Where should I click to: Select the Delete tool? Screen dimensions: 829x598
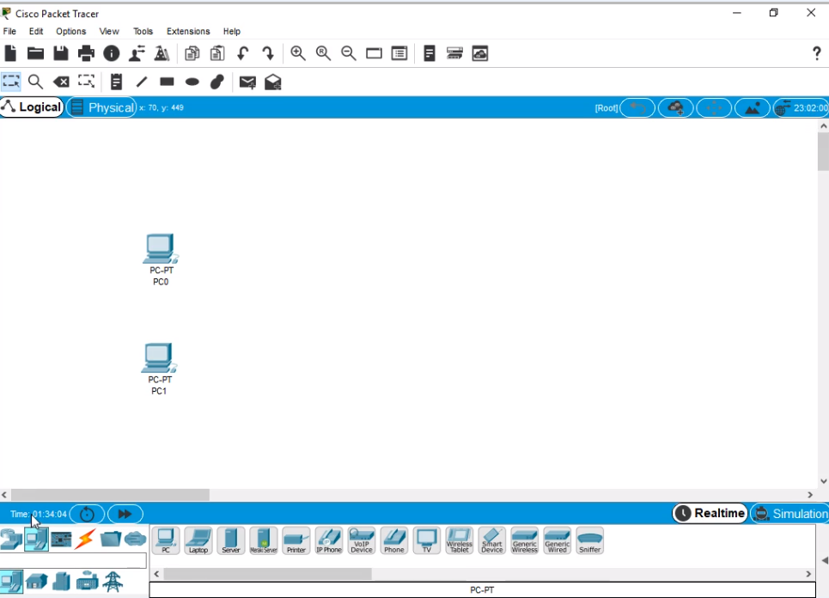pyautogui.click(x=61, y=82)
